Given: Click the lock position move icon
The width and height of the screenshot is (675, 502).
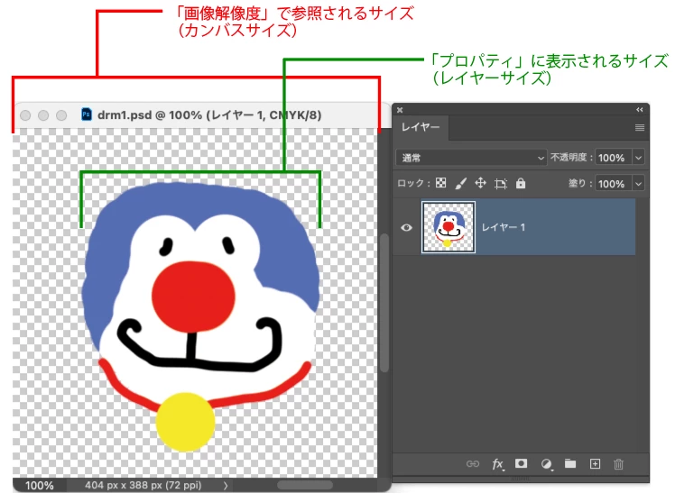Looking at the screenshot, I should tap(480, 184).
